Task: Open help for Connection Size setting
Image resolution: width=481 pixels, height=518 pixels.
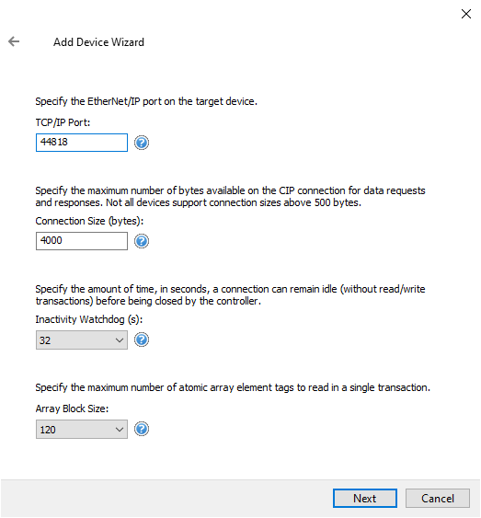Action: click(142, 241)
